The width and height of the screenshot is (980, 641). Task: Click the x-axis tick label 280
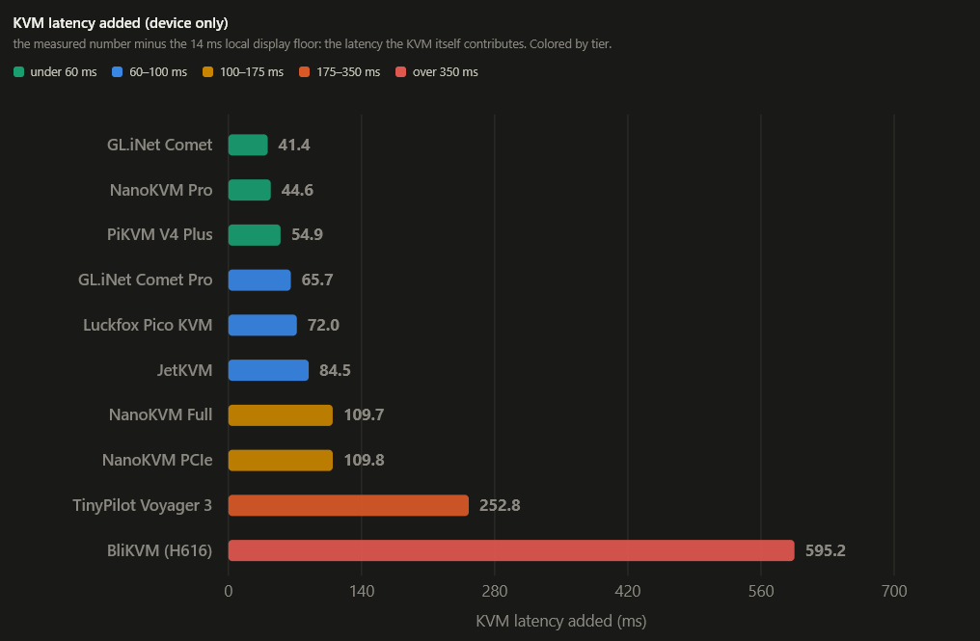click(x=495, y=591)
